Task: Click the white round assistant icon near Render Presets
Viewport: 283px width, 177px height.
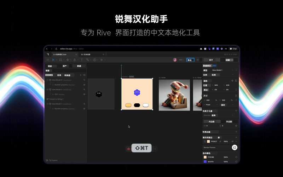Action: click(235, 147)
